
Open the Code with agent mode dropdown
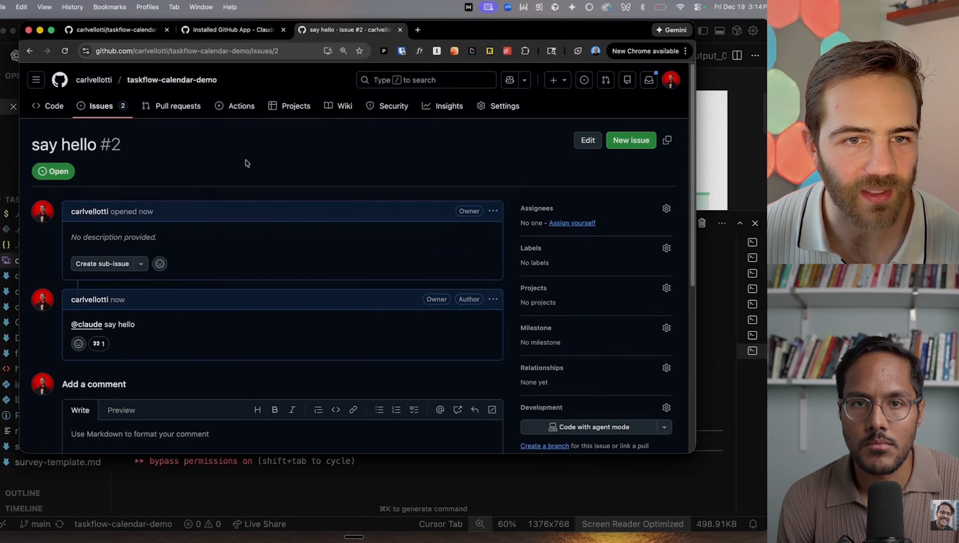[664, 427]
